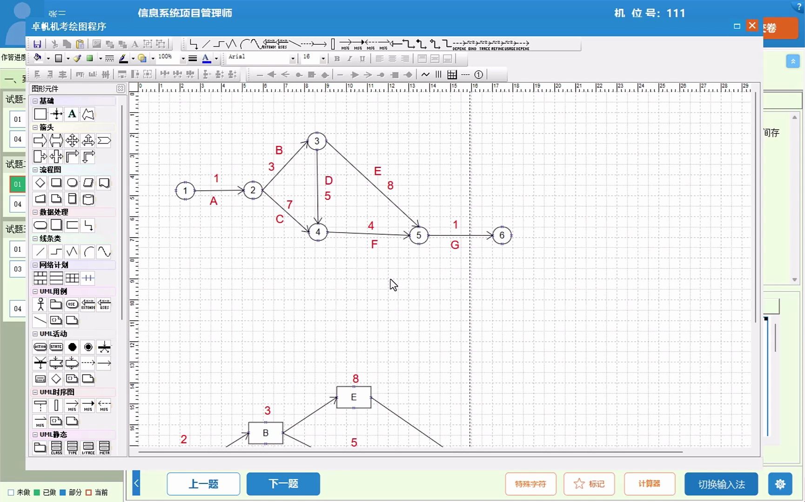The height and width of the screenshot is (502, 805).
Task: Select the four-way arrow shape
Action: point(72,140)
